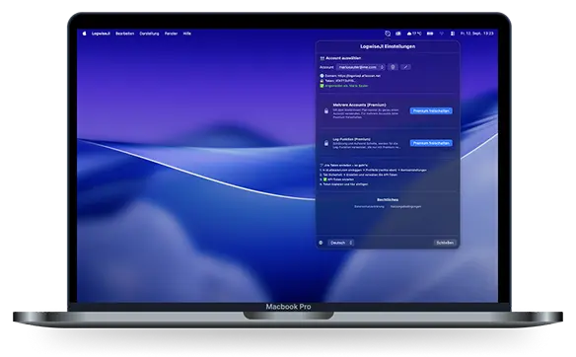The width and height of the screenshot is (576, 357).
Task: Open Control Center from menu bar
Action: pos(453,34)
